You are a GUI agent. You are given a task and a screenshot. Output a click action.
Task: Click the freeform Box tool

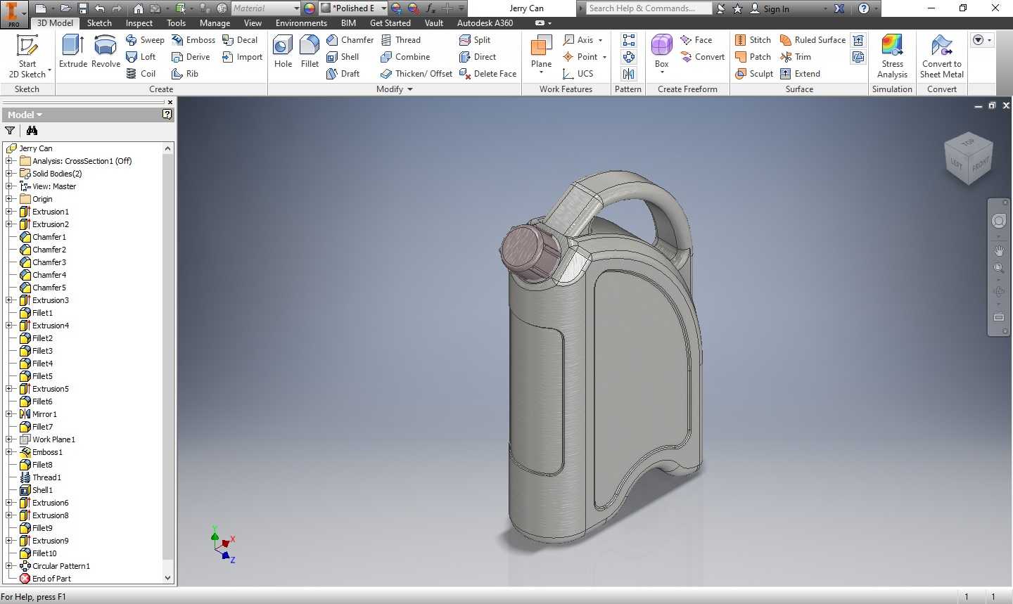(x=661, y=53)
